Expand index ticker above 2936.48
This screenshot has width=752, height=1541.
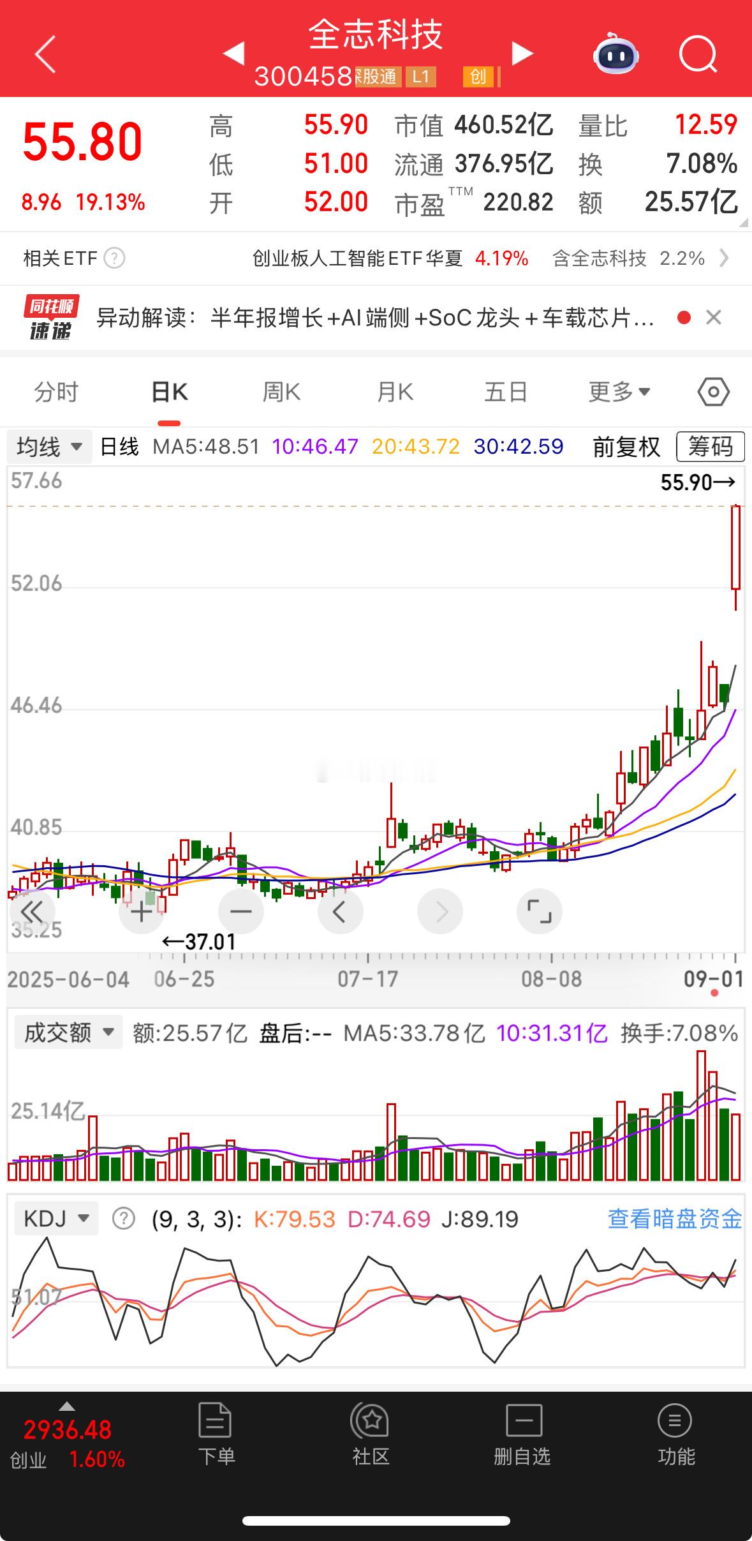click(x=67, y=1406)
